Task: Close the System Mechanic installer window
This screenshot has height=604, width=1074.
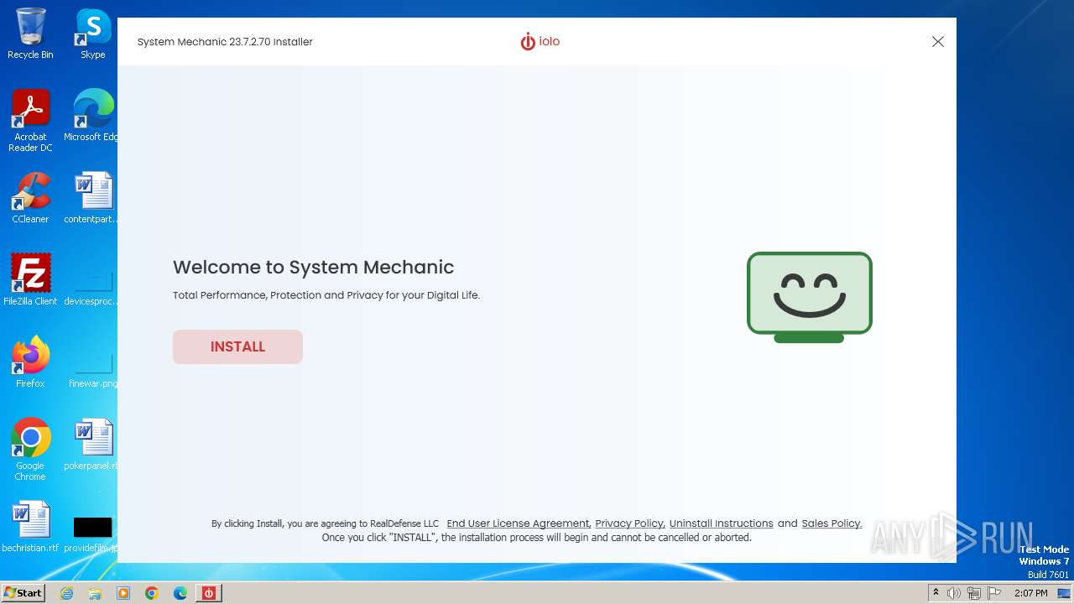Action: tap(938, 42)
